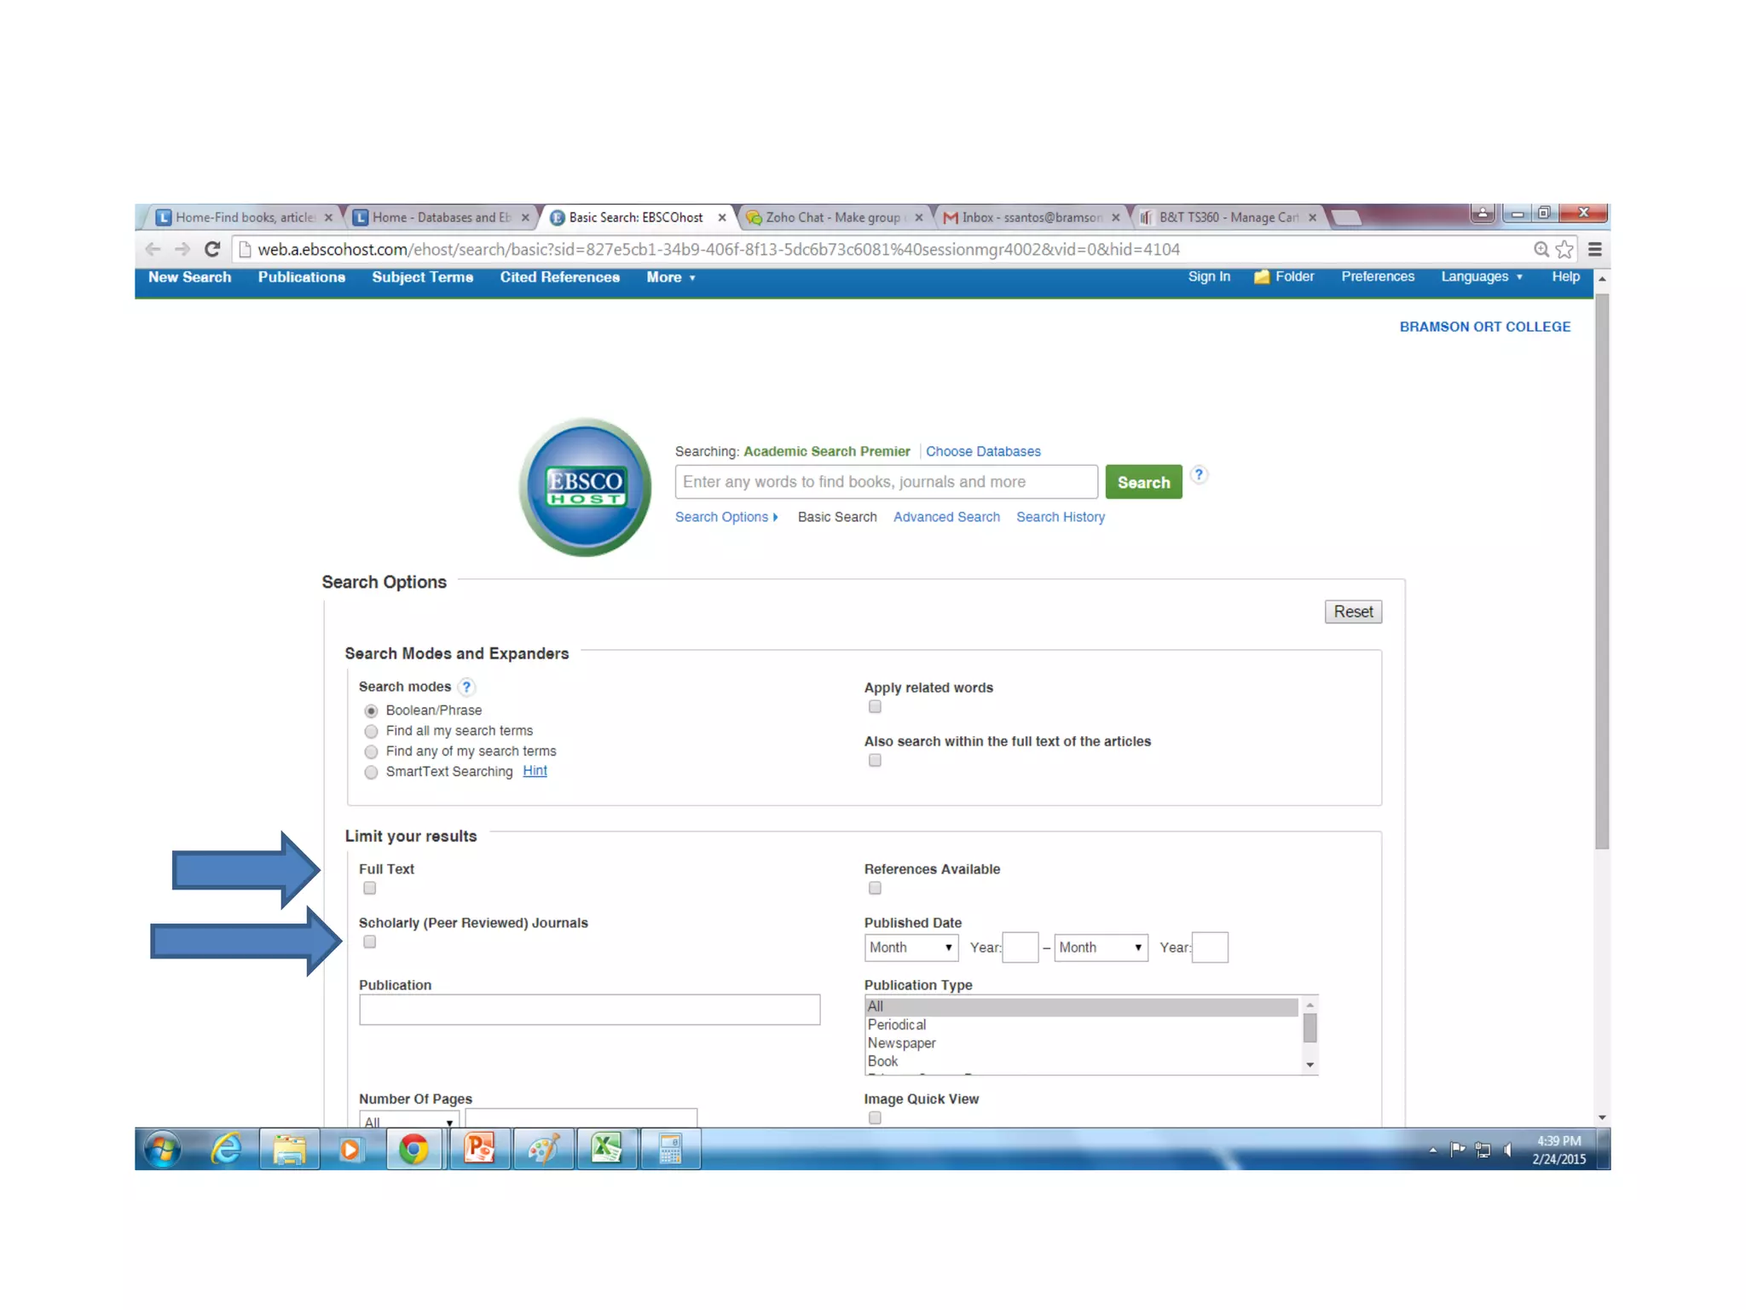Follow the Advanced Search link

[945, 517]
